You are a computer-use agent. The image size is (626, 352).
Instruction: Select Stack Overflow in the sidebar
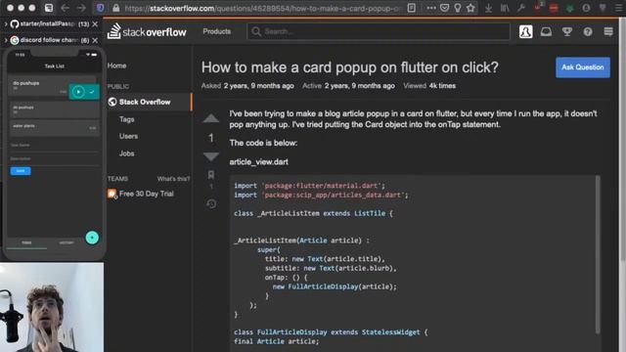coord(150,102)
